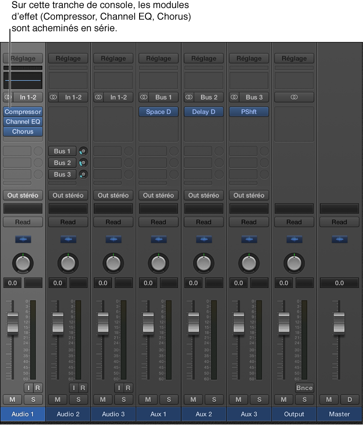Mute the Audio 1 channel strip

[12, 400]
